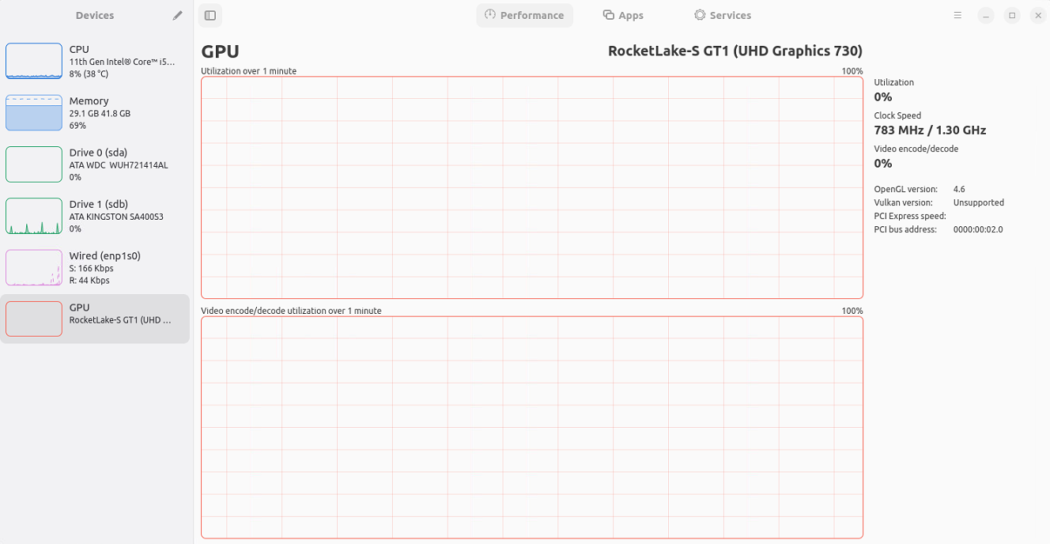Click the RocketLake-S GT1 (UHD Graphics 730) title
The image size is (1050, 544).
point(735,51)
